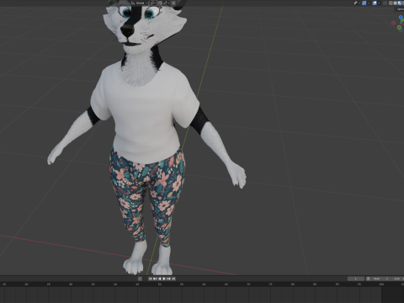Expand auto keyframing options arrow
Viewport: 404px width, 303px height.
145,279
